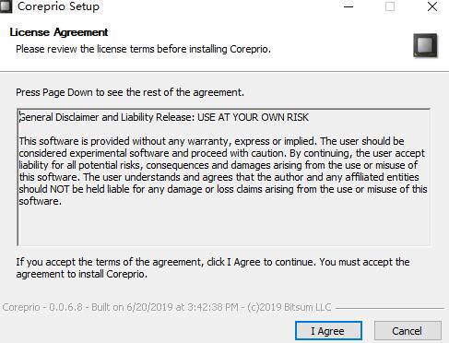Viewport: 449px width, 343px height.
Task: Click "General Disclaimer and Liability Release" line
Action: tap(107, 117)
